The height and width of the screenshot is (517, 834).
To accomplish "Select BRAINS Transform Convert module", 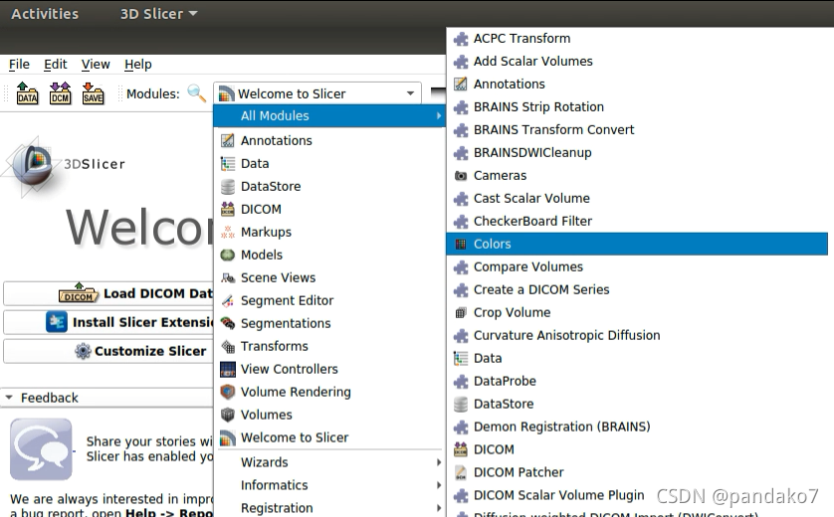I will click(637, 129).
